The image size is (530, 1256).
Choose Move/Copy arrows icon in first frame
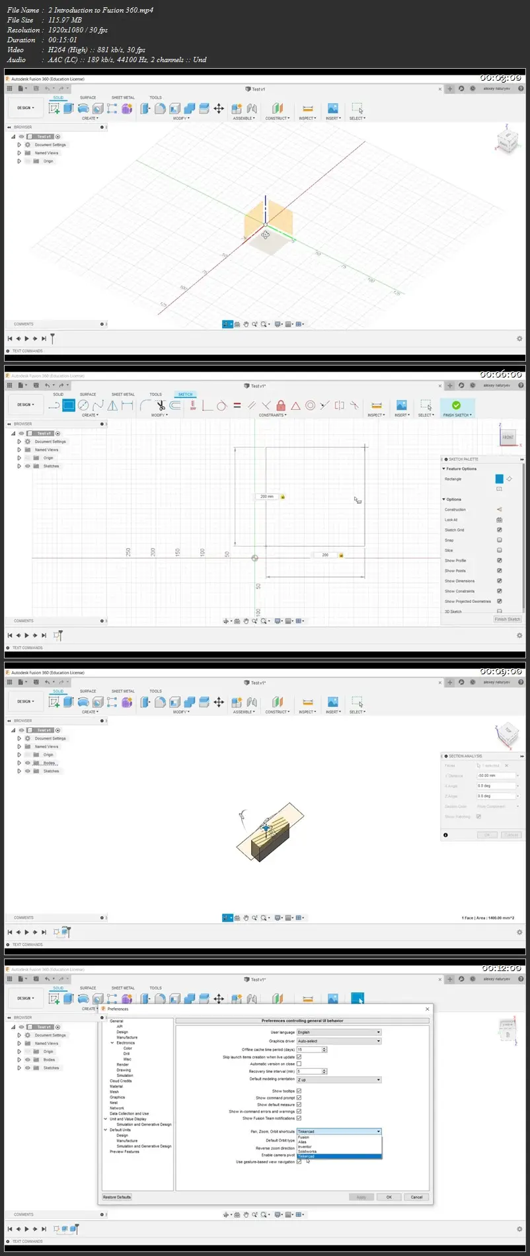point(219,108)
